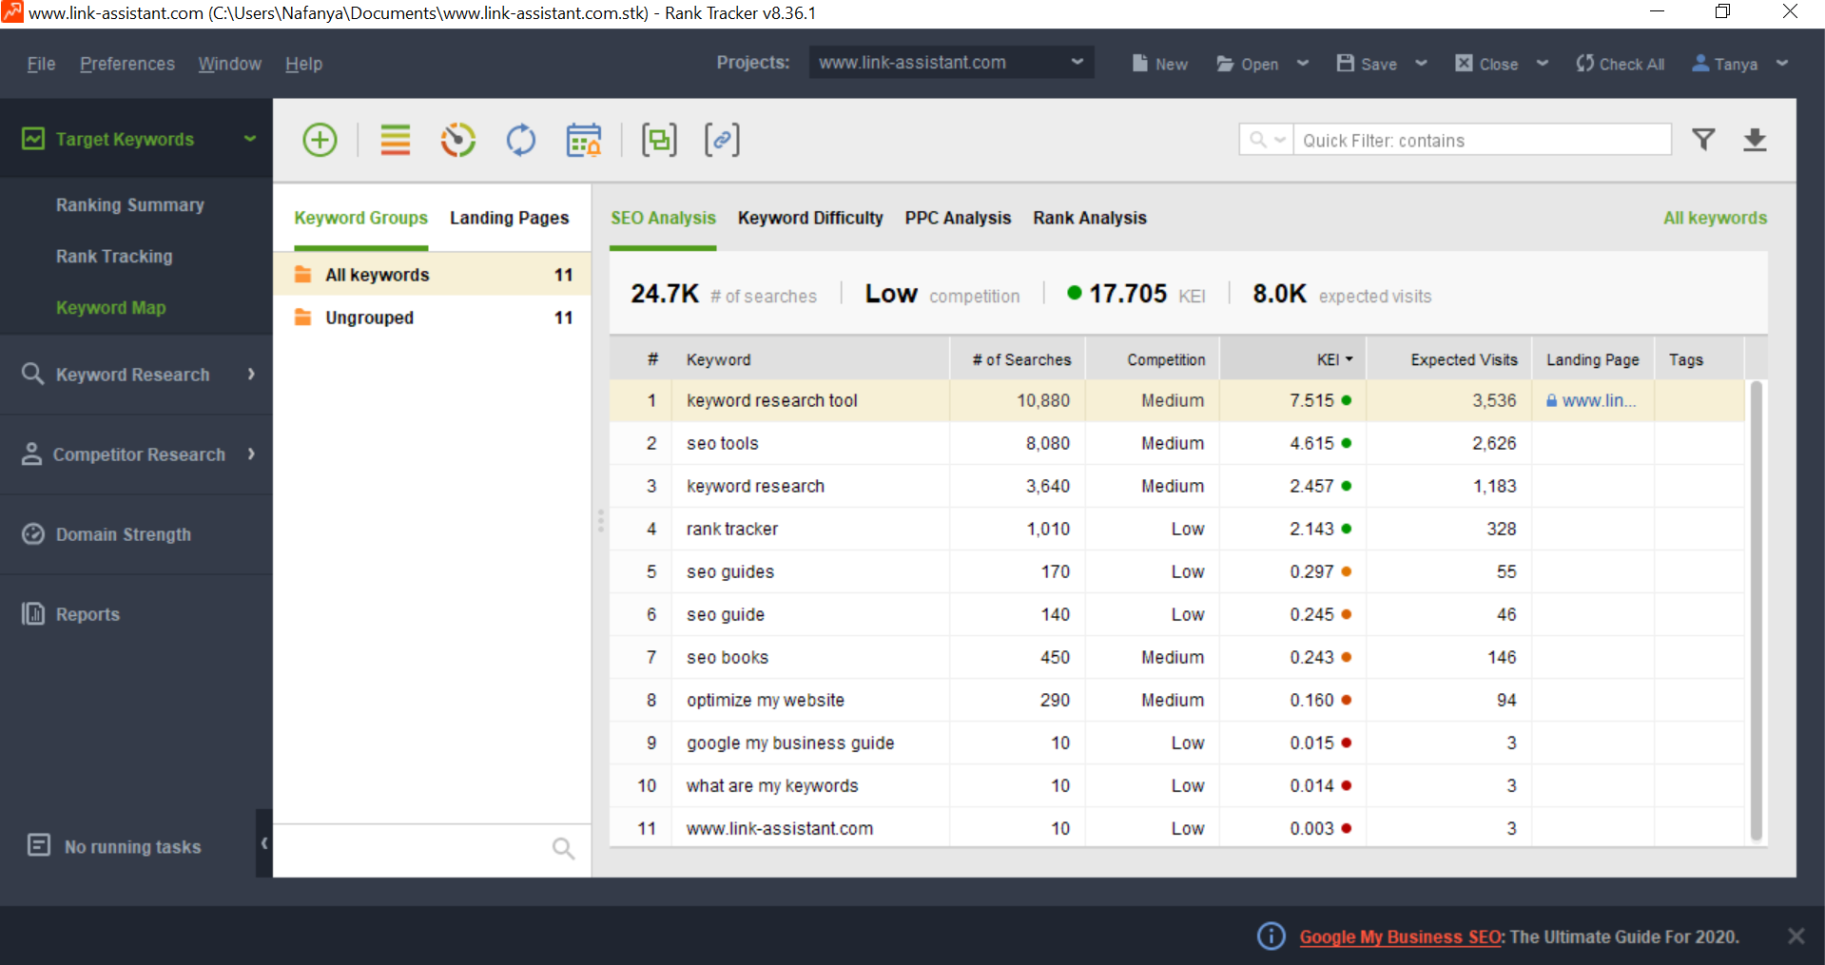Open the Reports section
Viewport: 1825px width, 965px height.
71,614
